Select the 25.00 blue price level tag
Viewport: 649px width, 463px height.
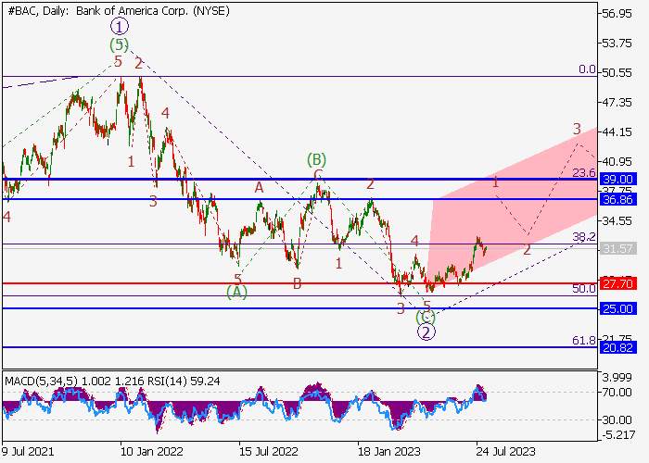618,308
